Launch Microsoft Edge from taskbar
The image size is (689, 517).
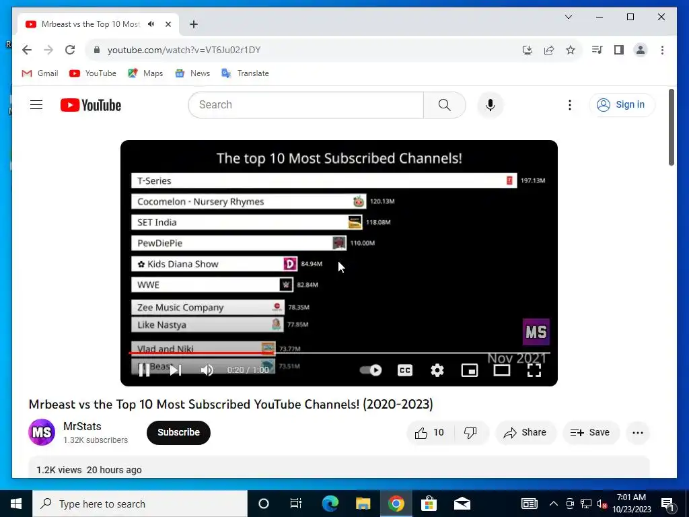[330, 504]
